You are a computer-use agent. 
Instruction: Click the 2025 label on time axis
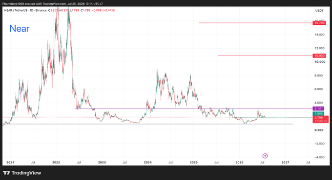pos(193,162)
